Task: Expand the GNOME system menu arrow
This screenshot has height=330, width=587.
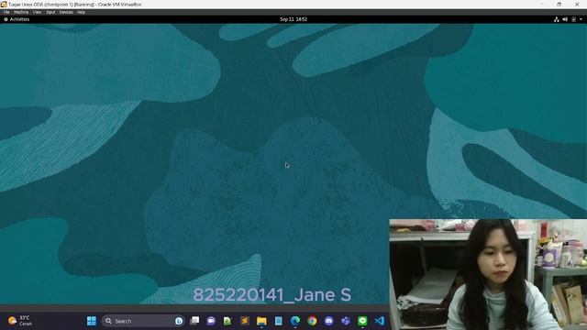Action: [x=581, y=19]
